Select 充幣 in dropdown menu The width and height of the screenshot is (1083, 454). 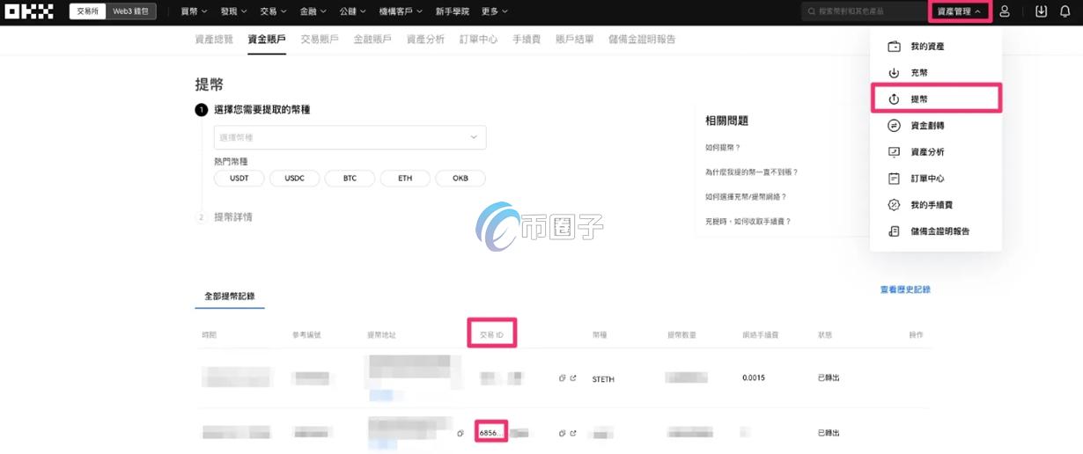pos(919,73)
